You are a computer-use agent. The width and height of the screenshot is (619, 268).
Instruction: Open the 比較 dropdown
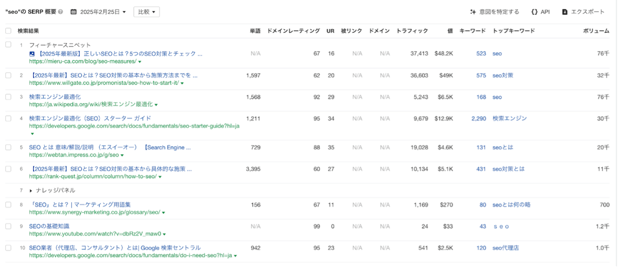[x=146, y=12]
